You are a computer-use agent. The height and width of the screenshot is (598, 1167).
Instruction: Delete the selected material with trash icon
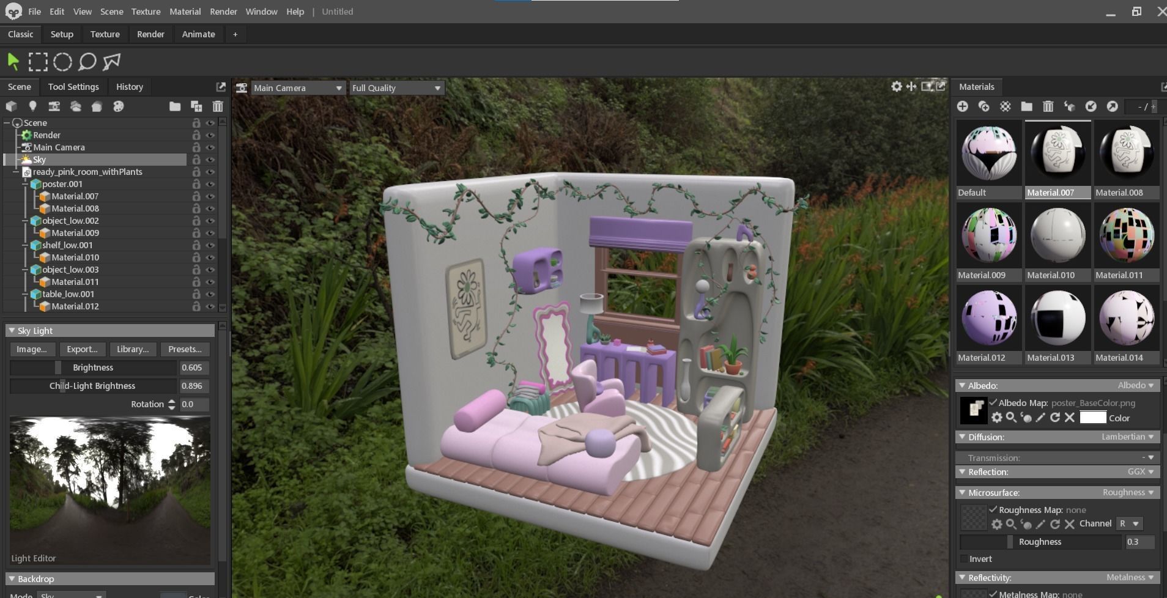pos(1048,106)
